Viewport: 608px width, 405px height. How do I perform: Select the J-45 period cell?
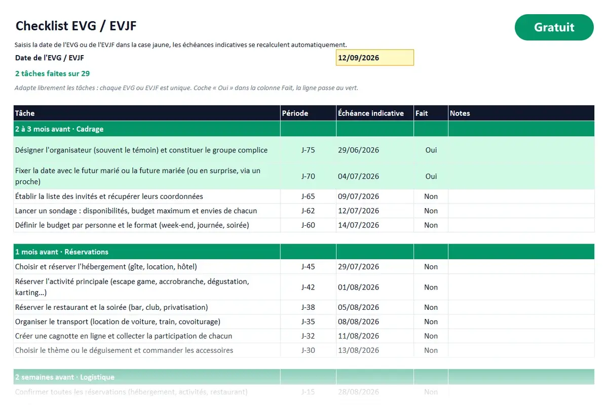(x=308, y=267)
